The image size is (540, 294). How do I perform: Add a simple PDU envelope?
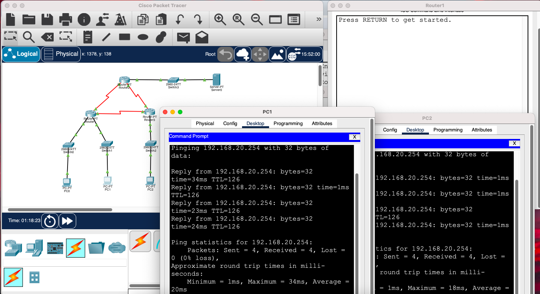tap(183, 37)
